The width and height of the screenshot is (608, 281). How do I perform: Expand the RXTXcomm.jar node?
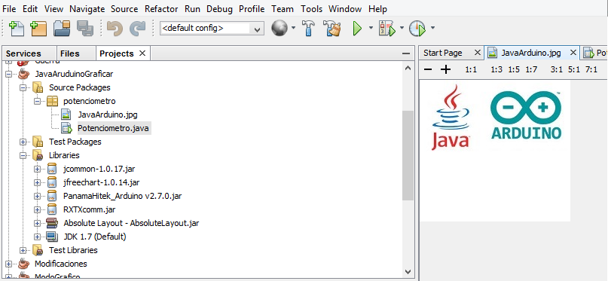click(37, 209)
